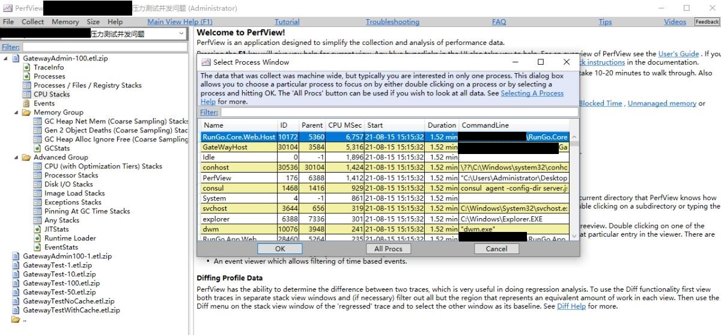Viewport: 721px width, 335px height.
Task: Open the Troubleshooting link
Action: pos(392,22)
